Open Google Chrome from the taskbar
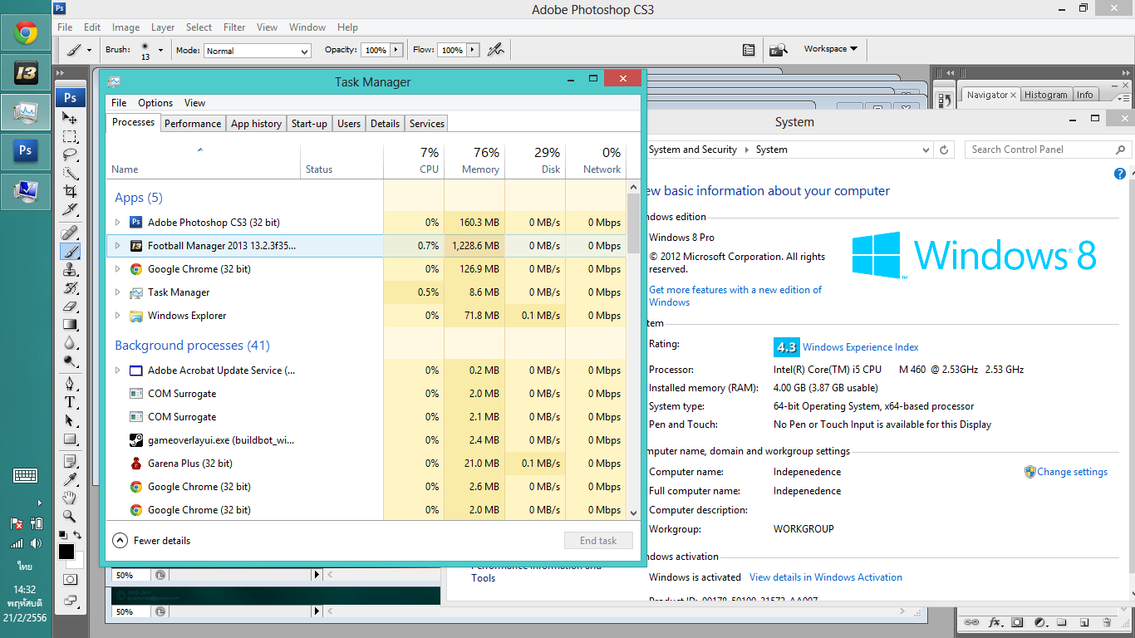 tap(26, 33)
